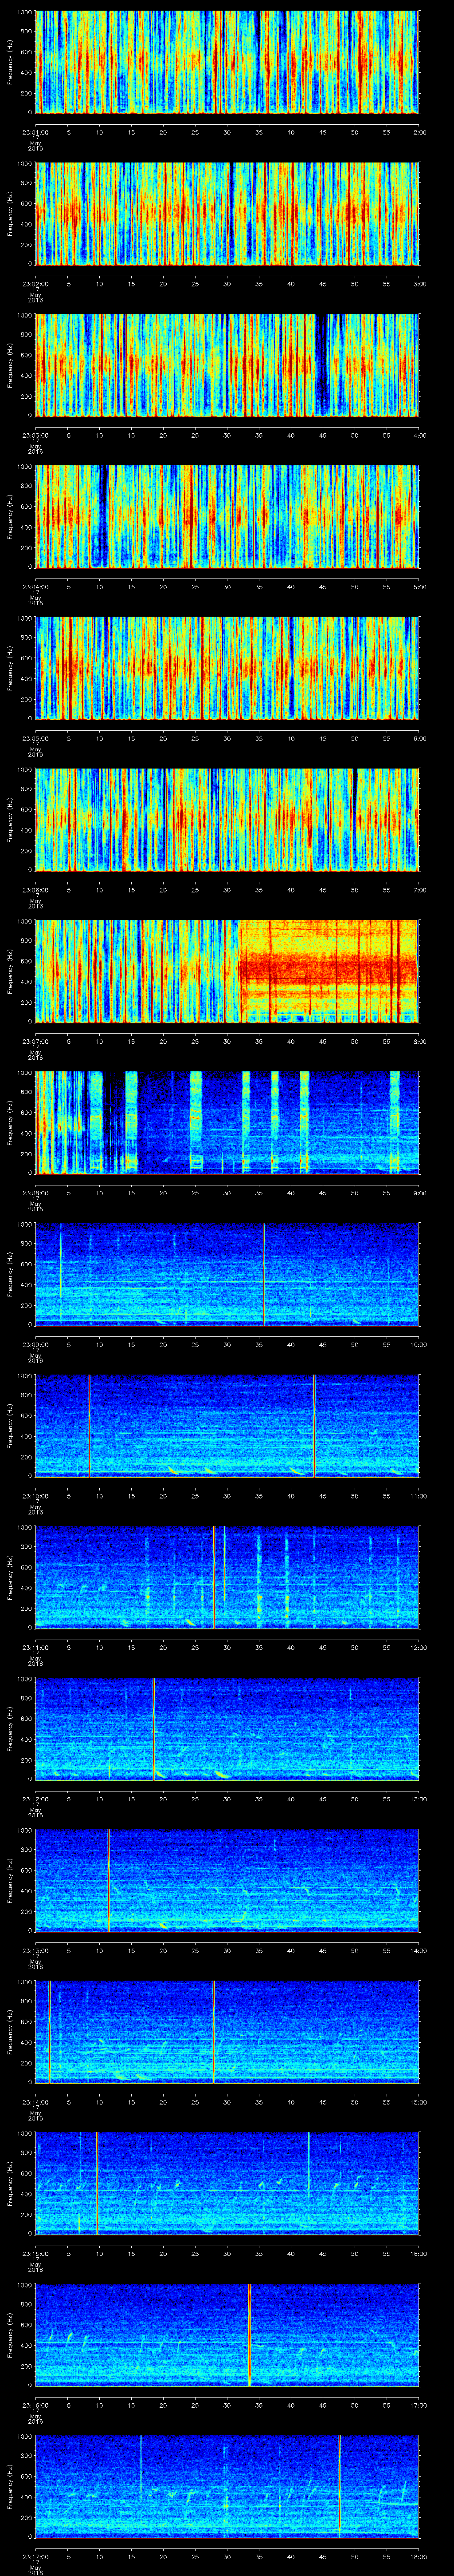Click the red vertical spike in the 23:16:00 panel

point(250,2336)
